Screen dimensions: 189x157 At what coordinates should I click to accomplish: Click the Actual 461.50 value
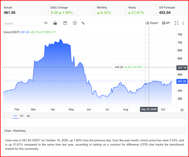[x=9, y=13]
